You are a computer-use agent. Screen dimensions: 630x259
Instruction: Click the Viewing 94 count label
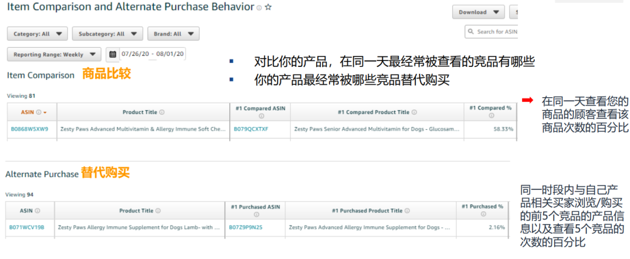pyautogui.click(x=19, y=194)
